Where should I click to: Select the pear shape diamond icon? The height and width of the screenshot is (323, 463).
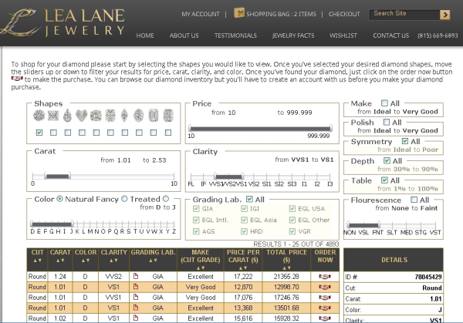point(68,116)
